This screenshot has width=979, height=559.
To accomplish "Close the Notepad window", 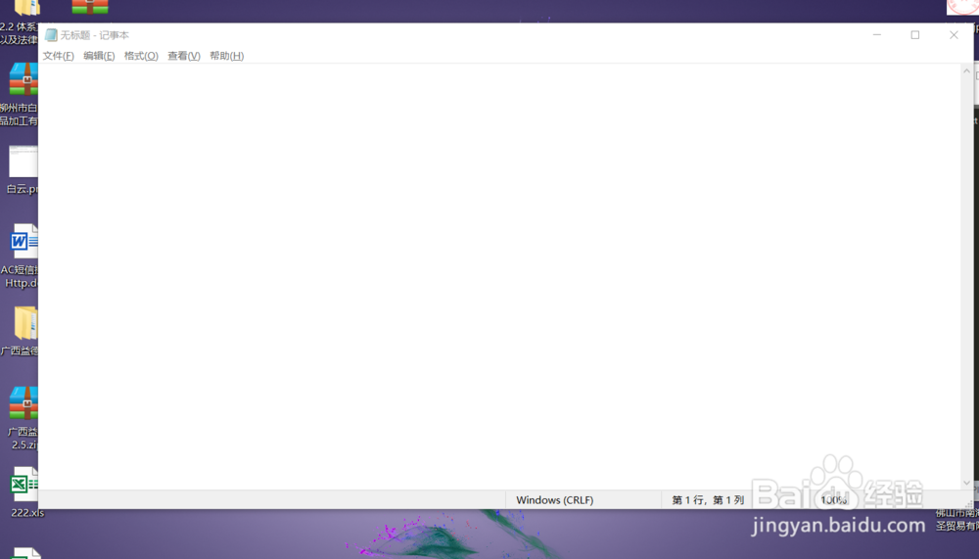I will coord(954,35).
